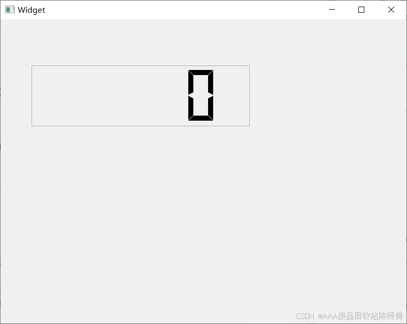Click the upper-left segment of the LCD zero
407x324 pixels.
pos(191,83)
